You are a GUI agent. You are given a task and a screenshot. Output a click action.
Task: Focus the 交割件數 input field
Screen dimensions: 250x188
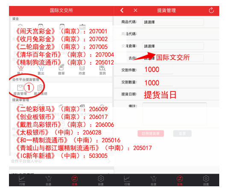point(158,70)
